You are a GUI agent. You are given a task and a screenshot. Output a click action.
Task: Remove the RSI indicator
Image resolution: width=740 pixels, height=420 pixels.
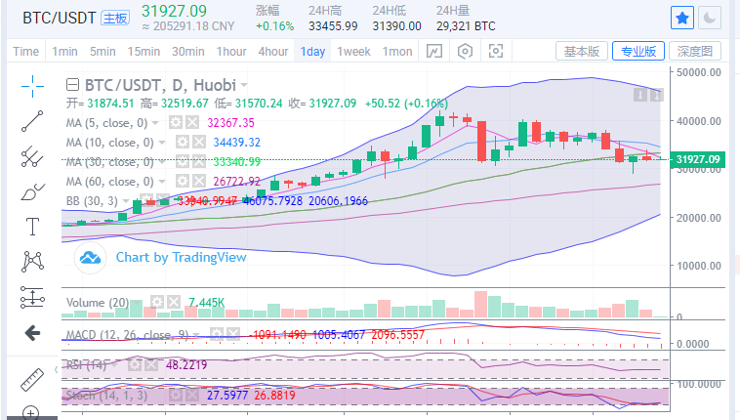point(151,364)
